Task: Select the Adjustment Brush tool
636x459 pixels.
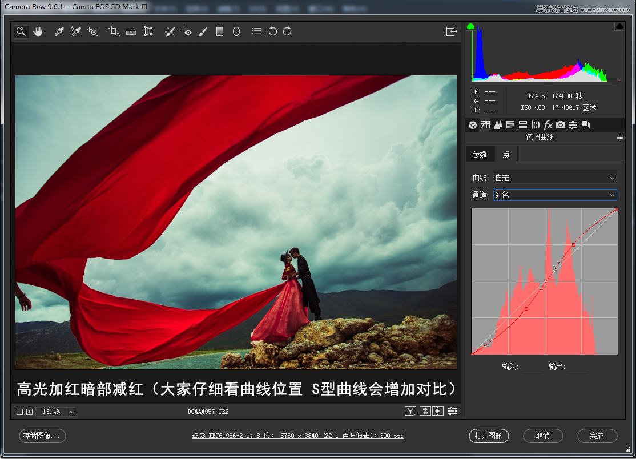Action: tap(203, 31)
